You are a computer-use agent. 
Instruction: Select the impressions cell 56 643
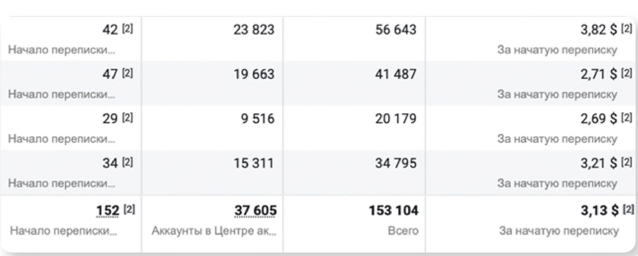pyautogui.click(x=396, y=30)
